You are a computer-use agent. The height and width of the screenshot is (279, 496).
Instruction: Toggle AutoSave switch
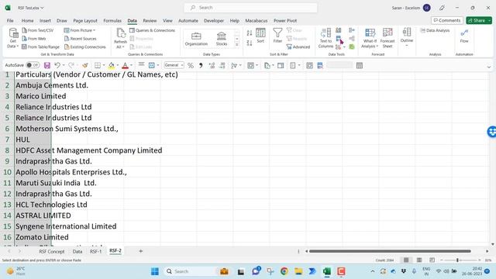[x=33, y=65]
